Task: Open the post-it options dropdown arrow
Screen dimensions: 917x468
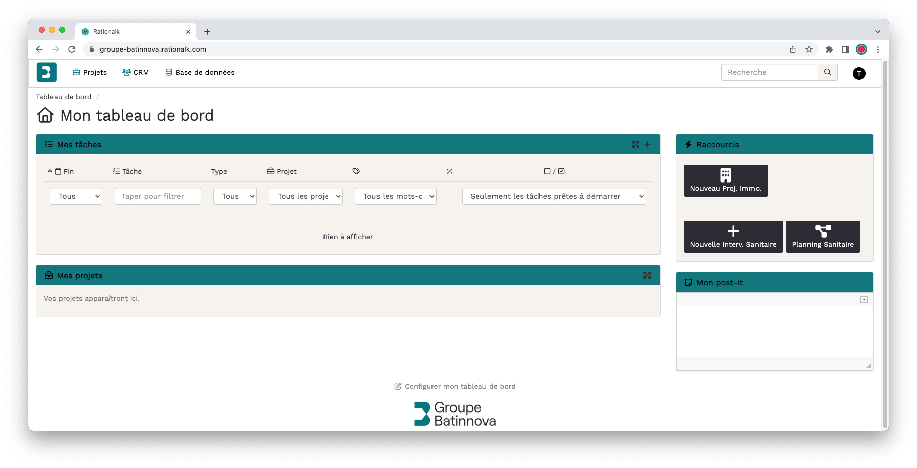Action: click(864, 300)
